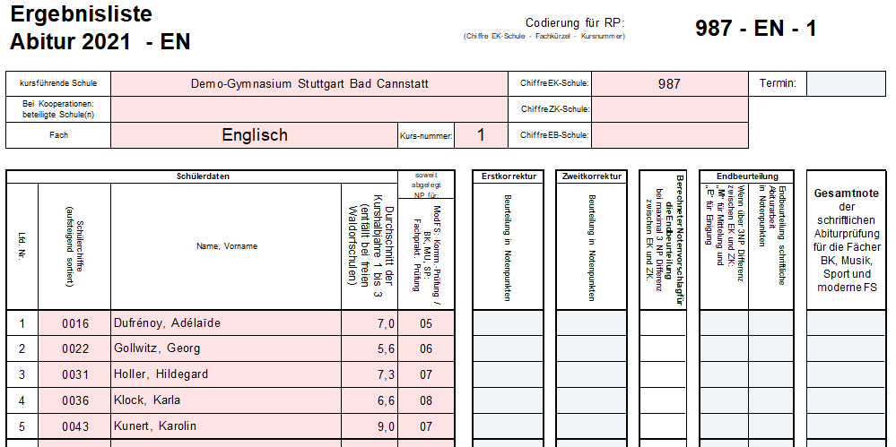Click the average cell showing 6,6
This screenshot has height=447, width=896.
point(369,400)
